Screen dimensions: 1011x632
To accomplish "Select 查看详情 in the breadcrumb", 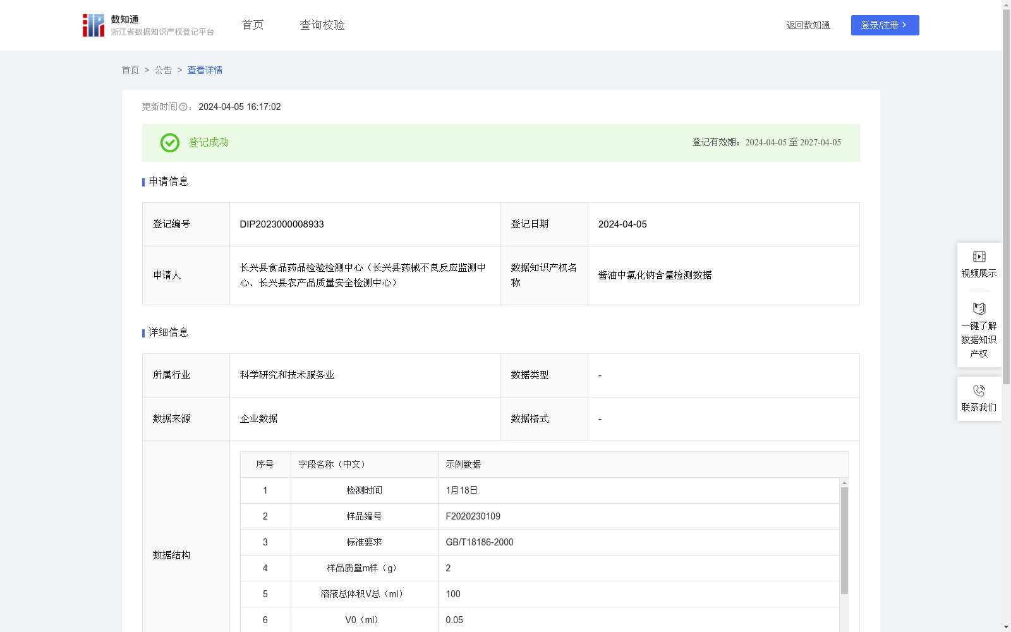I will click(205, 70).
